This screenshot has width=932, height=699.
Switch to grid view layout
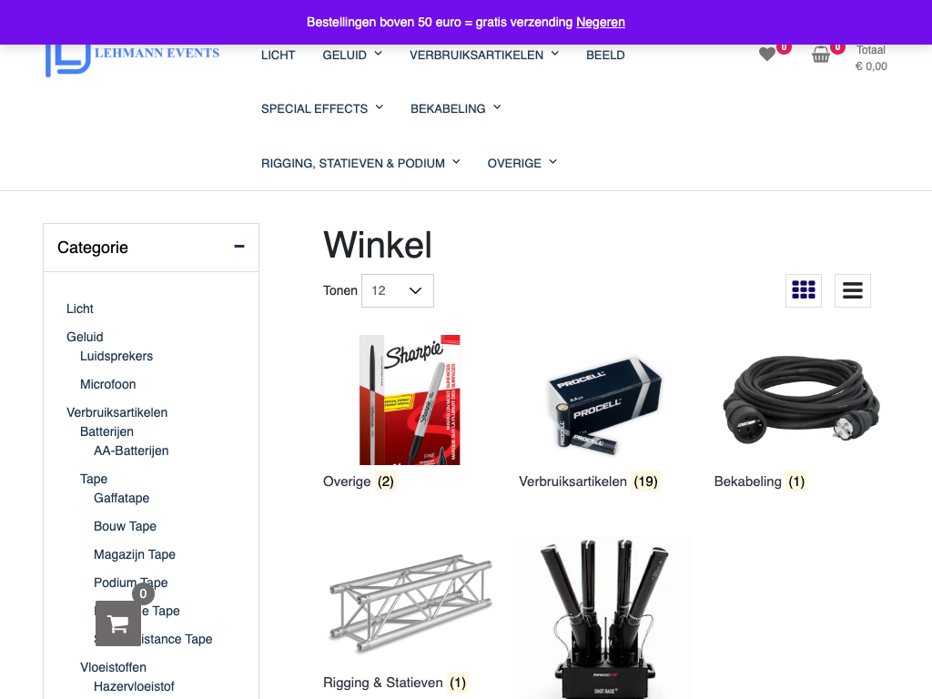[803, 290]
